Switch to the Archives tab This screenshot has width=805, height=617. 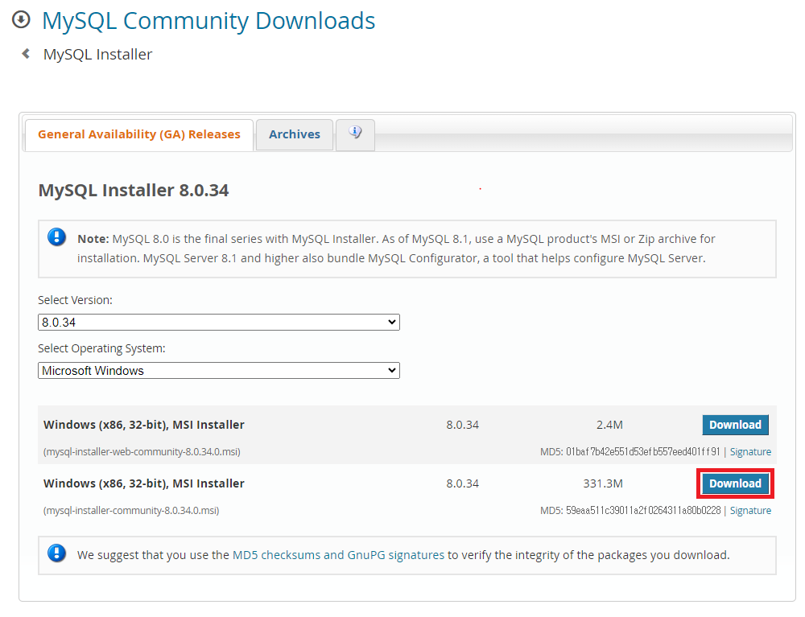click(295, 134)
